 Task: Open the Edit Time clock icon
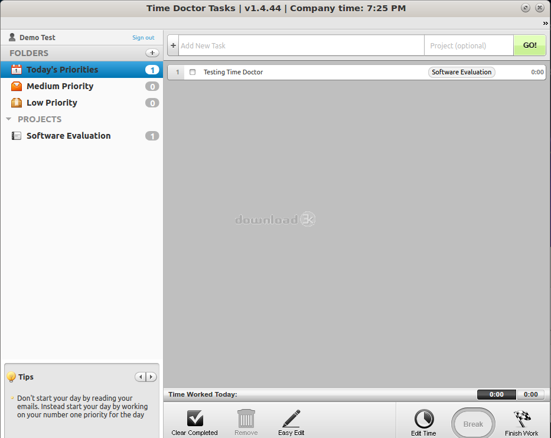(423, 420)
